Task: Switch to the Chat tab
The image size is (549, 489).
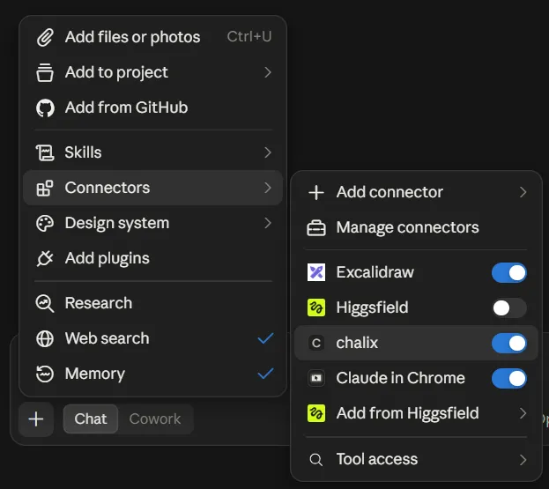Action: pyautogui.click(x=91, y=419)
